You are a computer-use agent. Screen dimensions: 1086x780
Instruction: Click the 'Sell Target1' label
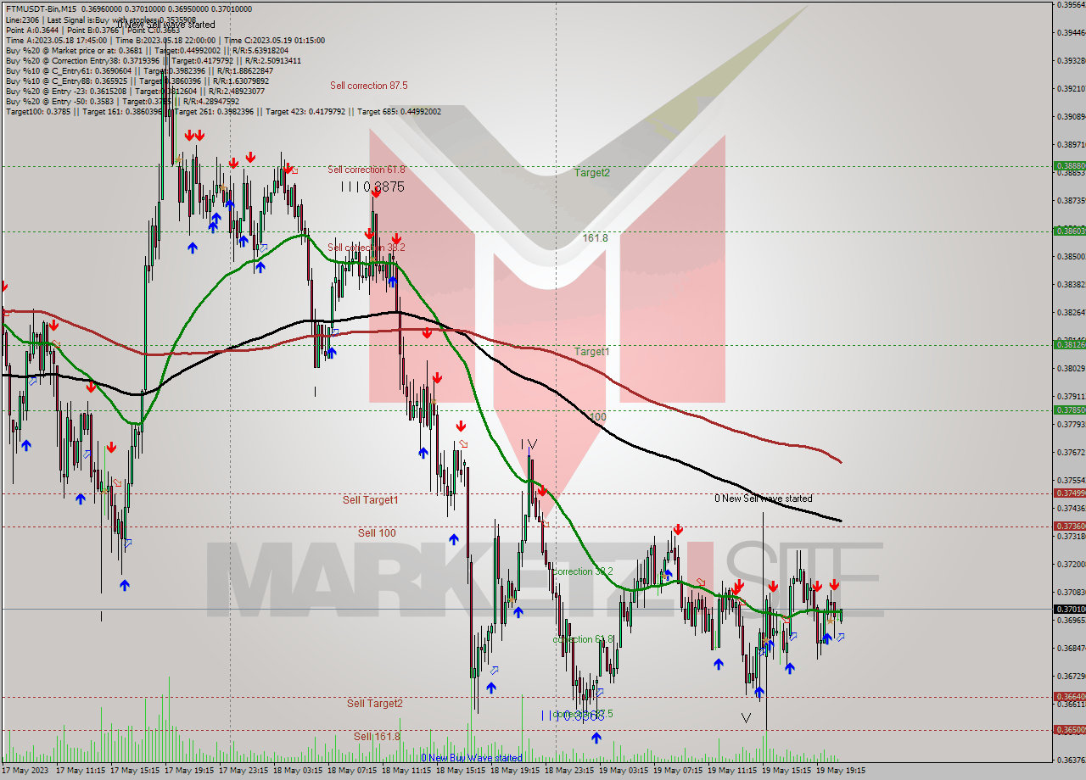coord(370,500)
